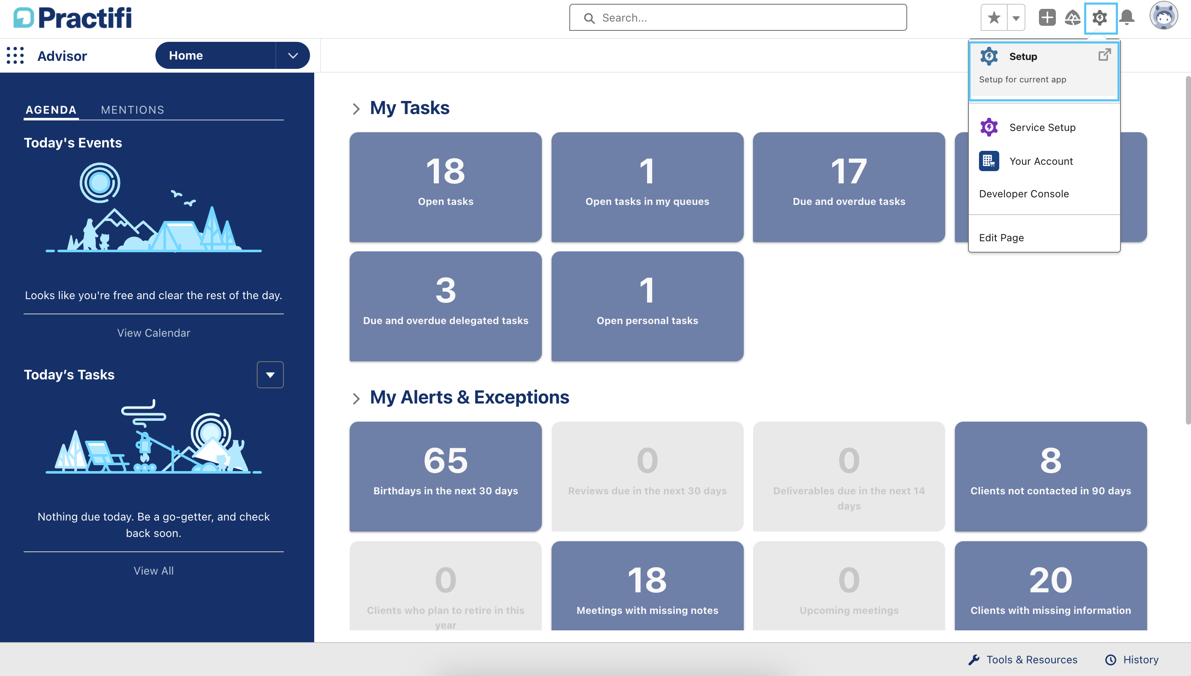Click the Practifi logo

click(73, 18)
